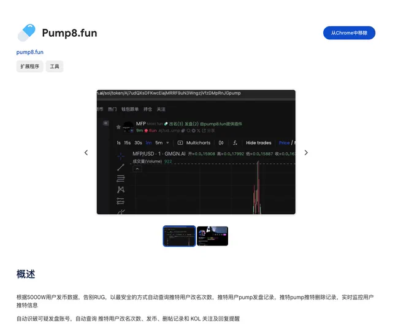The image size is (417, 332).
Task: Select the 1m timeframe
Action: pos(148,143)
